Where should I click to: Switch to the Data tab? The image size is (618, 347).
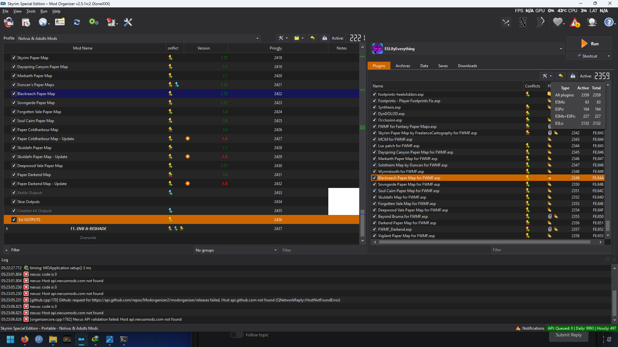(x=424, y=66)
